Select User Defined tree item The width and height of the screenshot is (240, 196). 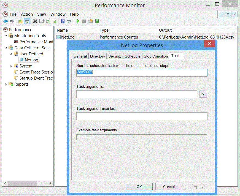point(31,54)
